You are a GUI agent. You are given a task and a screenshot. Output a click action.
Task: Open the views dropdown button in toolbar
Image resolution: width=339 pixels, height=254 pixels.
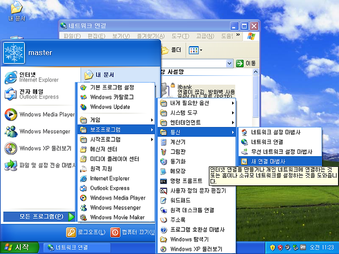click(195, 50)
